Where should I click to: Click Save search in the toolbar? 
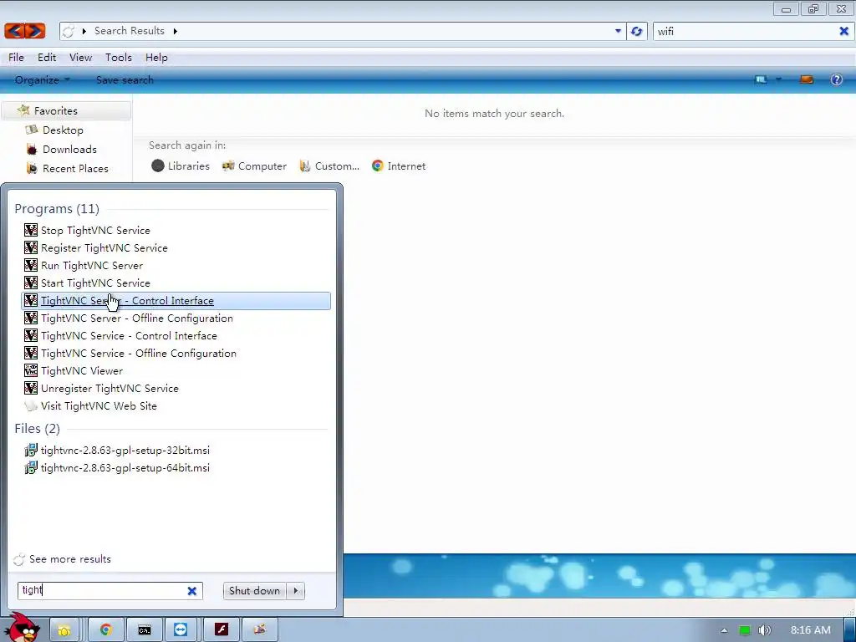[x=125, y=79]
